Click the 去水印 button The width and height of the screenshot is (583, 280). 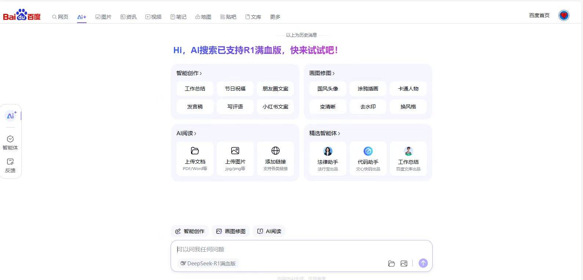(368, 107)
